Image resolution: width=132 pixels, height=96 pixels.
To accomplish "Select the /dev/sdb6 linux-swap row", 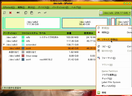I will click(x=49, y=56).
